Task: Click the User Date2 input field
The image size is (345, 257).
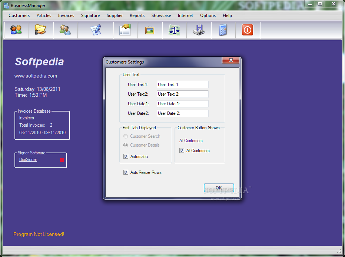Action: [x=183, y=113]
